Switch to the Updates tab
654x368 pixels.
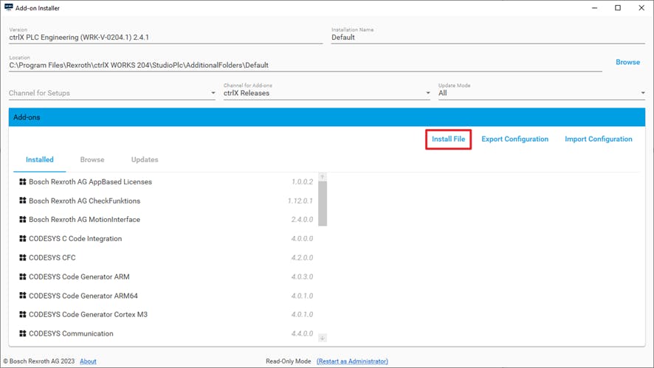tap(145, 159)
